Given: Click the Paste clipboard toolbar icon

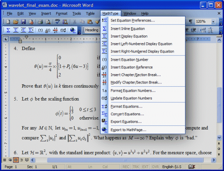Looking at the screenshot, I should (90, 22).
